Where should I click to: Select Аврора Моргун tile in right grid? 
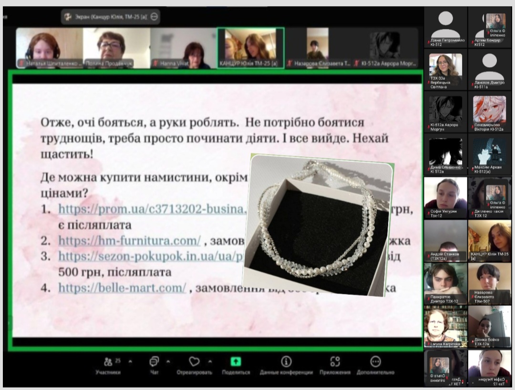click(446, 112)
